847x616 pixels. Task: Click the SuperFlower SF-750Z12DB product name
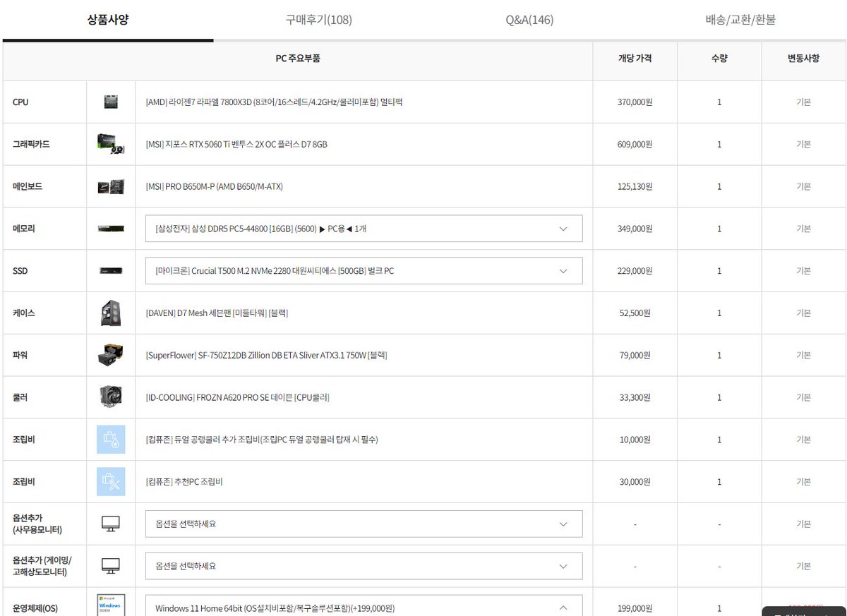(x=266, y=355)
